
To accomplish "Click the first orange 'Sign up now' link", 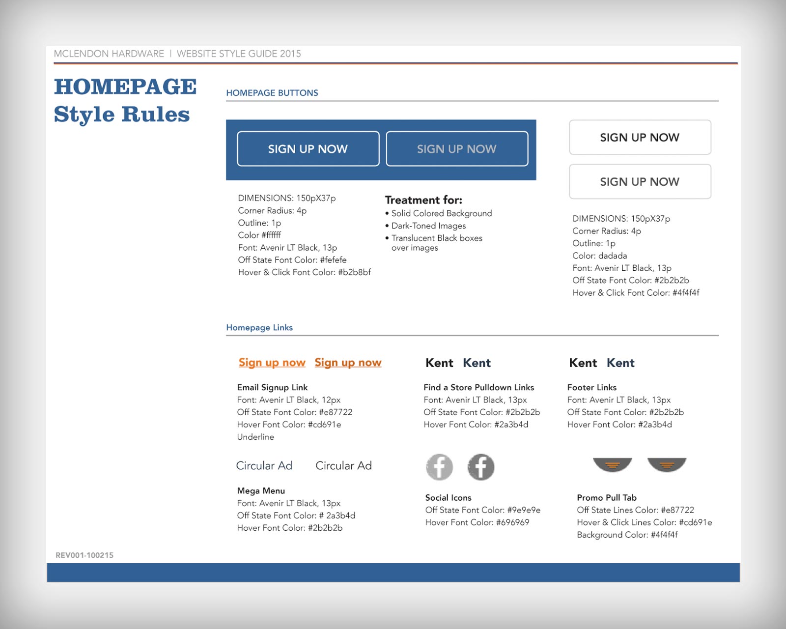I will [272, 363].
